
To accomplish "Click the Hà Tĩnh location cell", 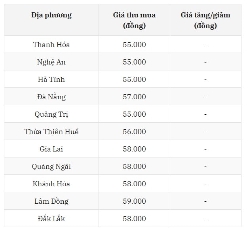I will (51, 80).
